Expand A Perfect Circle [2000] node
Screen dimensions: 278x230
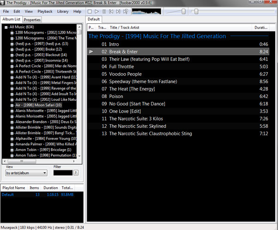coord(12,66)
